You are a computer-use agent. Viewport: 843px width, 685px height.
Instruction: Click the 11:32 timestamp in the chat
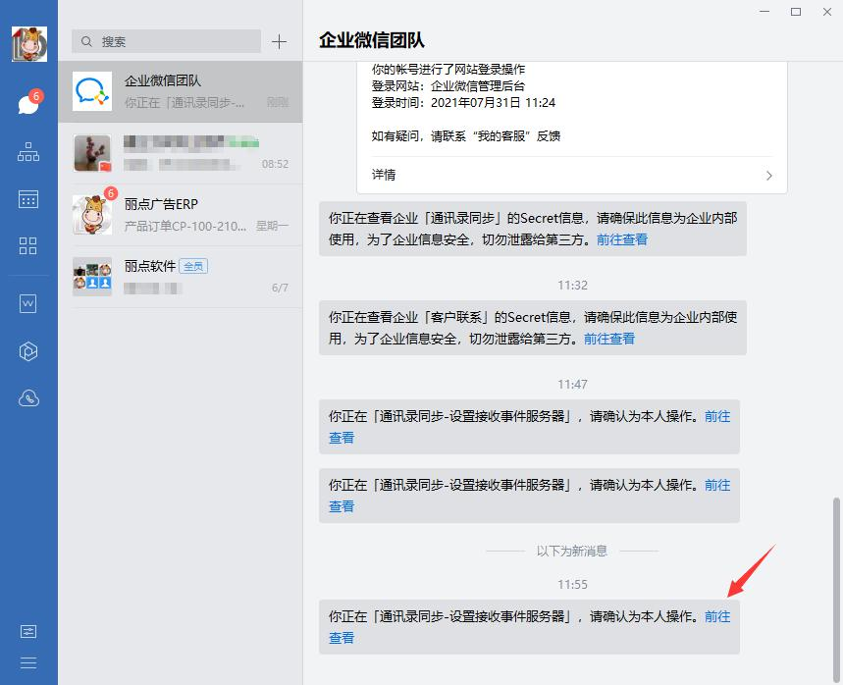pos(572,285)
